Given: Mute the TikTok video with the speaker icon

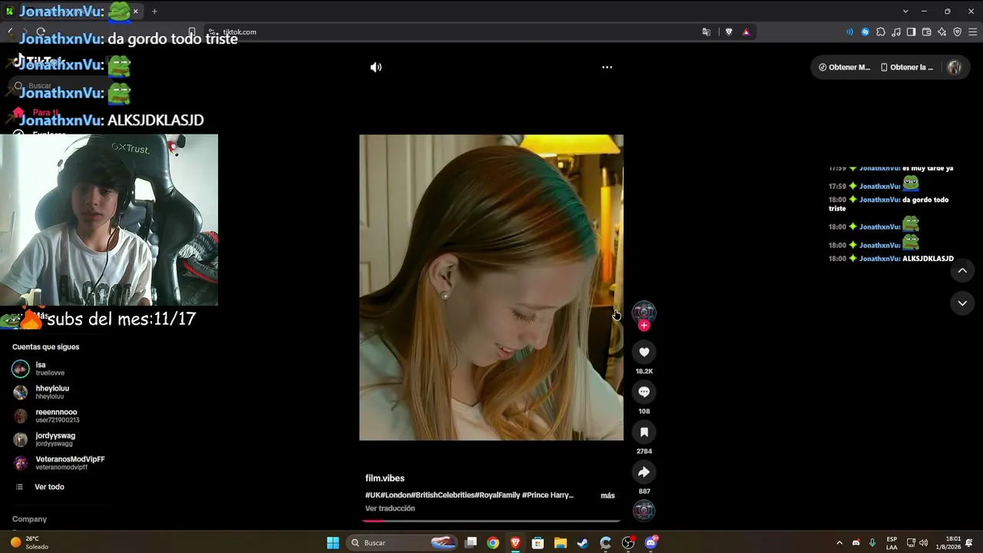Looking at the screenshot, I should pos(376,68).
